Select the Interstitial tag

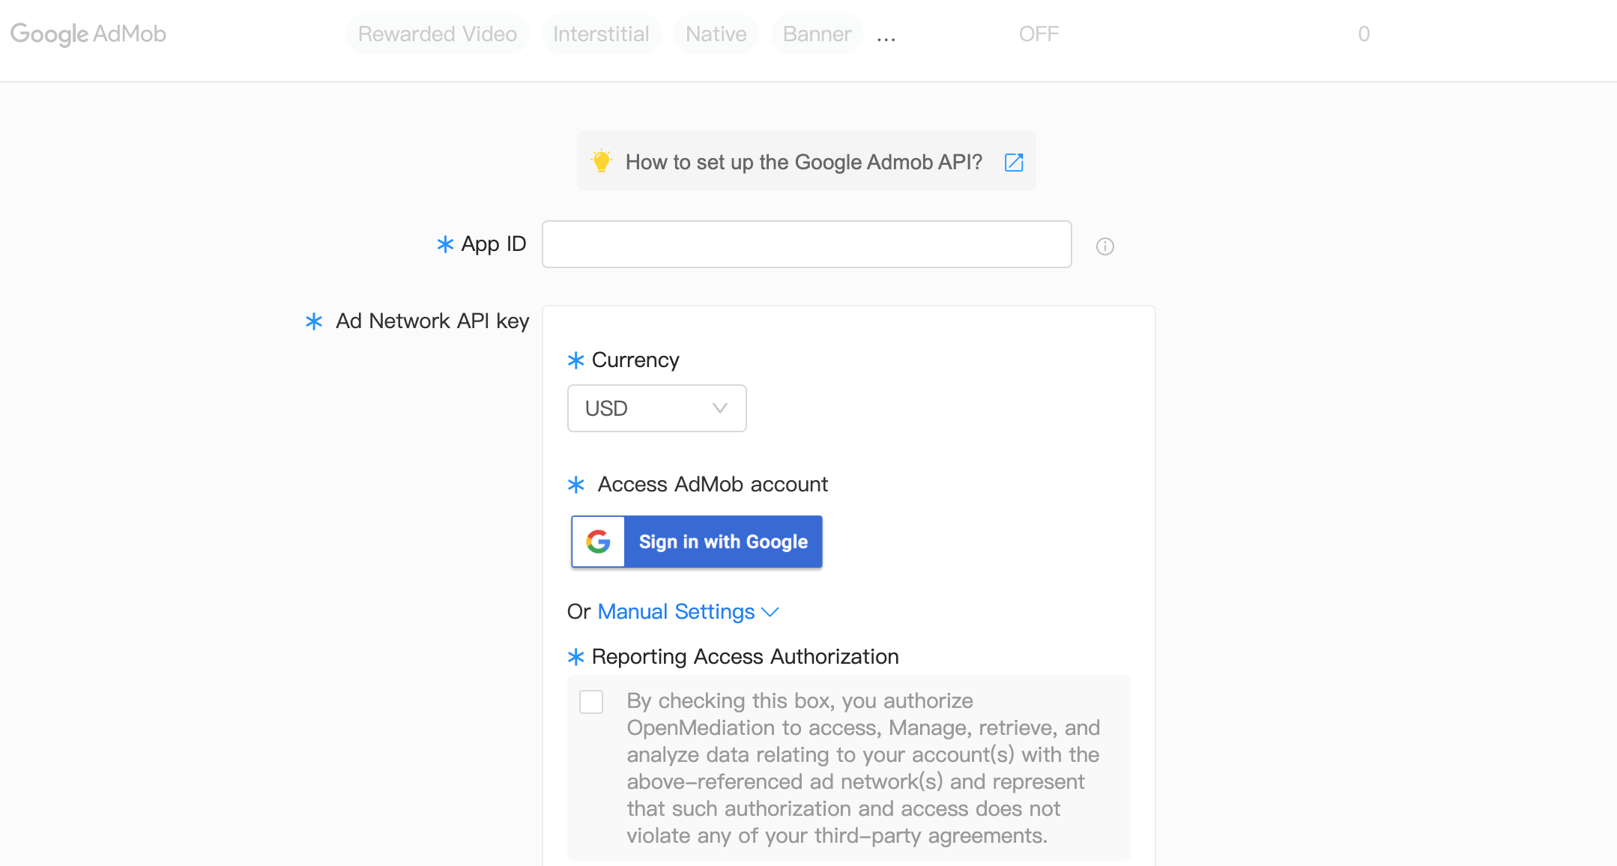coord(601,34)
